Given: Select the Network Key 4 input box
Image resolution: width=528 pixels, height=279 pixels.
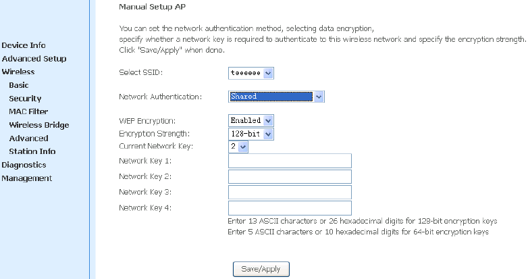Looking at the screenshot, I should [x=290, y=207].
